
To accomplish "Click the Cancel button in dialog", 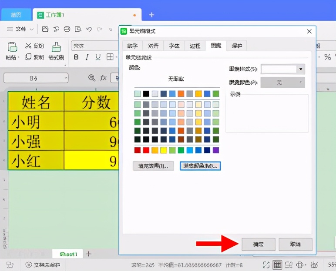I will (296, 244).
